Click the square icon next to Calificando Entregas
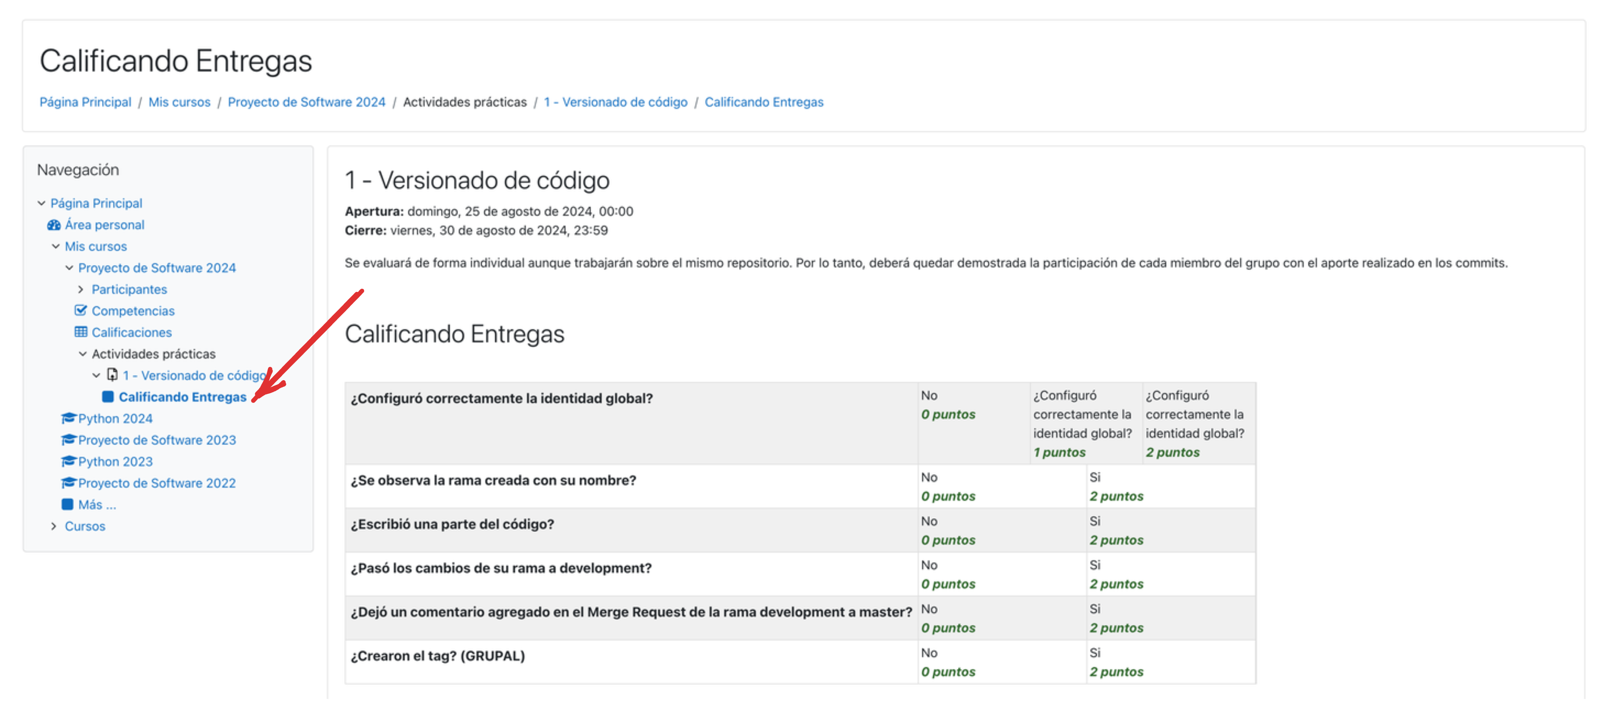Screen dimensions: 1606x710 tap(108, 397)
